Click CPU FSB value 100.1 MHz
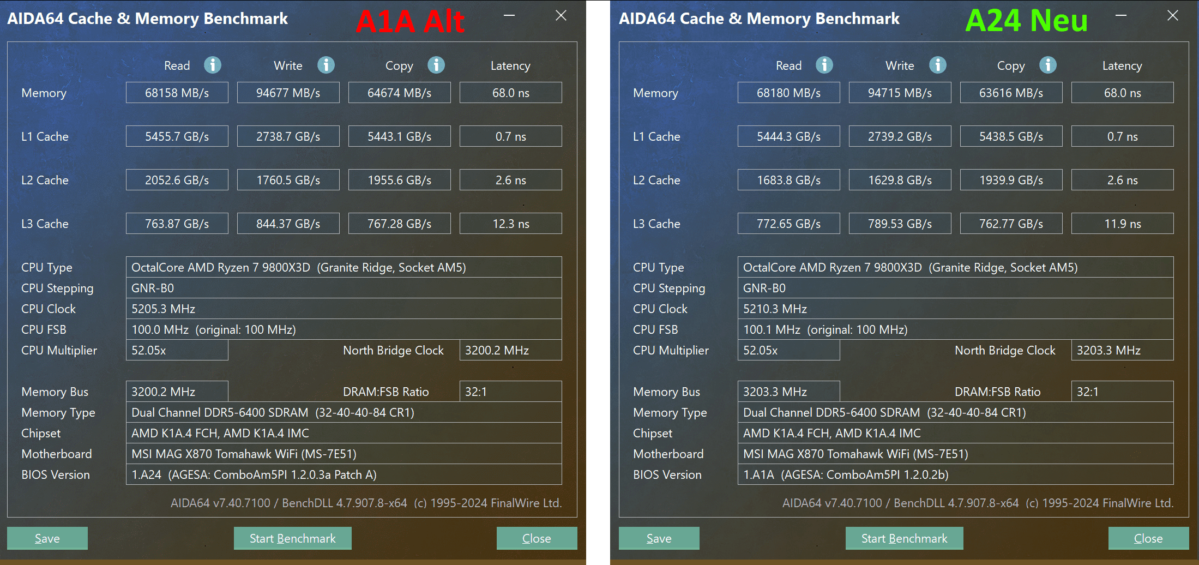This screenshot has height=565, width=1199. click(956, 329)
